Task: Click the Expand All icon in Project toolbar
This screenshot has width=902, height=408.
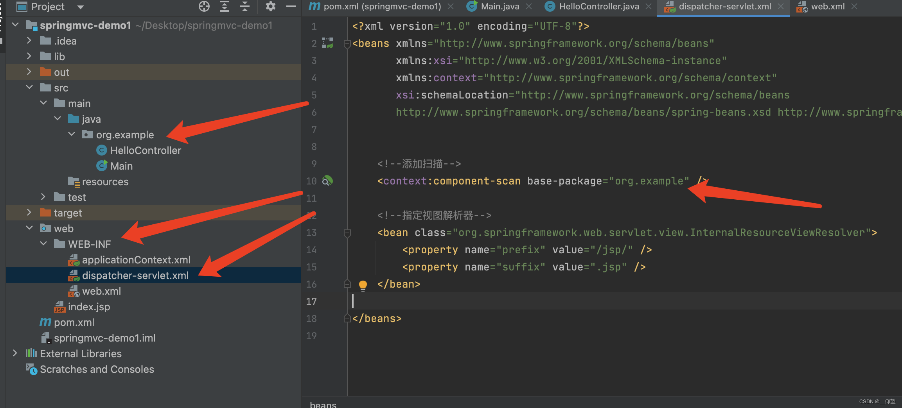Action: (225, 7)
